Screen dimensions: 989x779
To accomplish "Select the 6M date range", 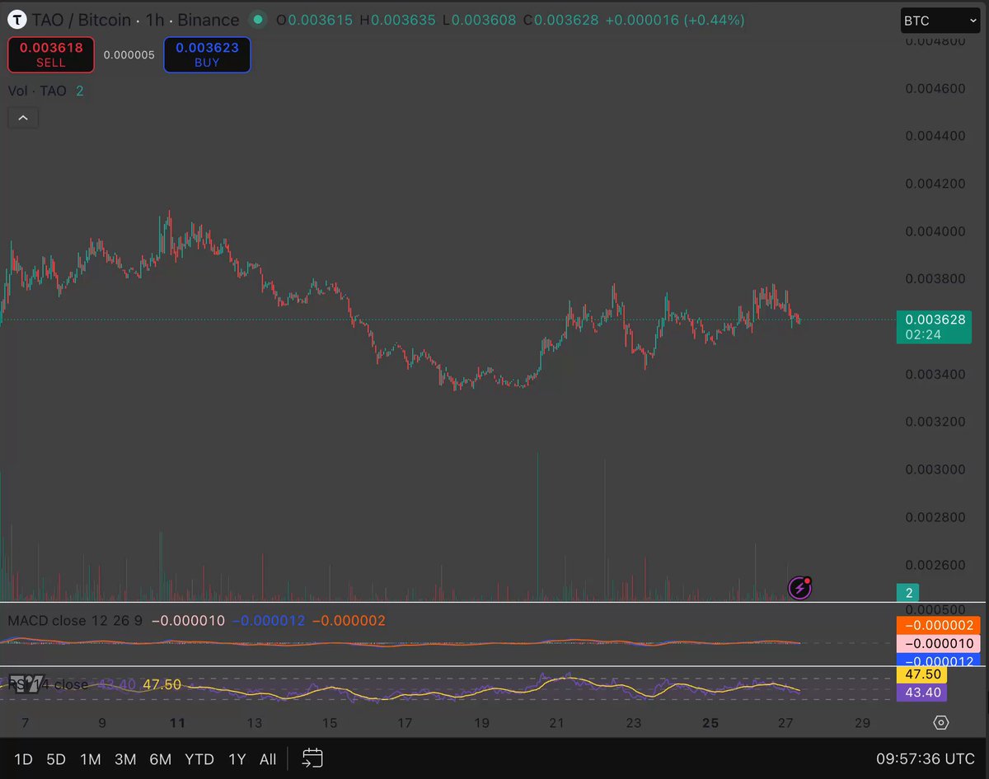I will [160, 759].
